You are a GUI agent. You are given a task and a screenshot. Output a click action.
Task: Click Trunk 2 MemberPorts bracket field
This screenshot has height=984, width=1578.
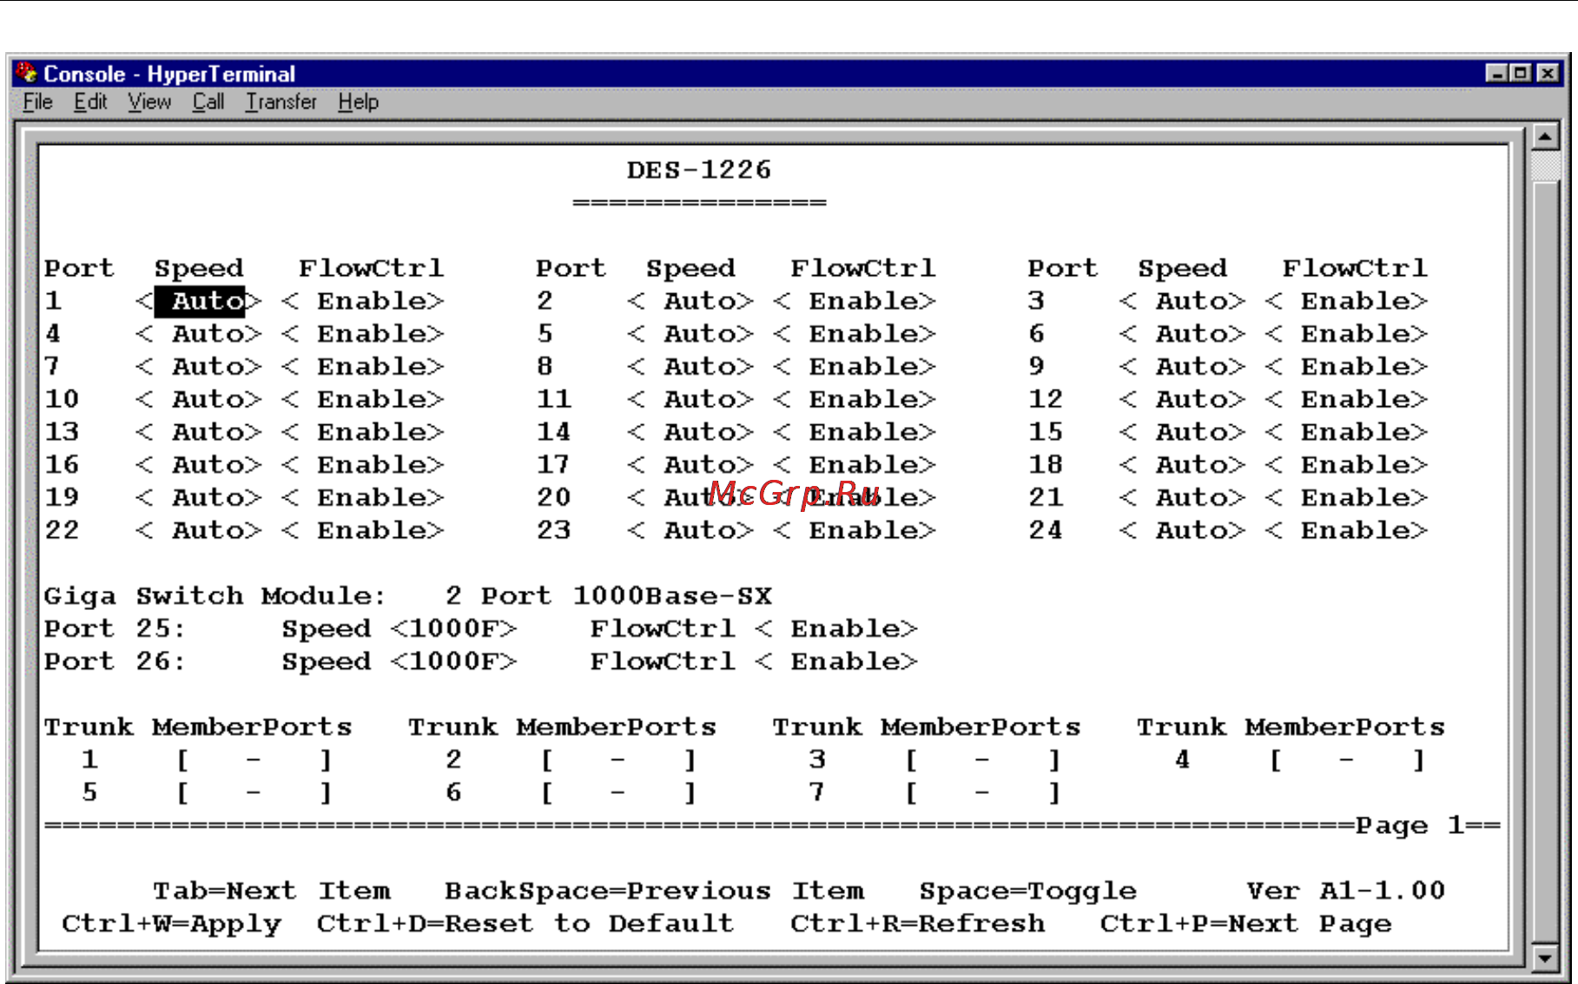click(x=617, y=760)
